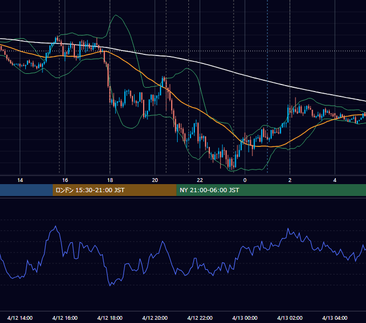This screenshot has width=366, height=323.
Task: Click the 4/13 00:00 indicator axis label
Action: (x=245, y=318)
